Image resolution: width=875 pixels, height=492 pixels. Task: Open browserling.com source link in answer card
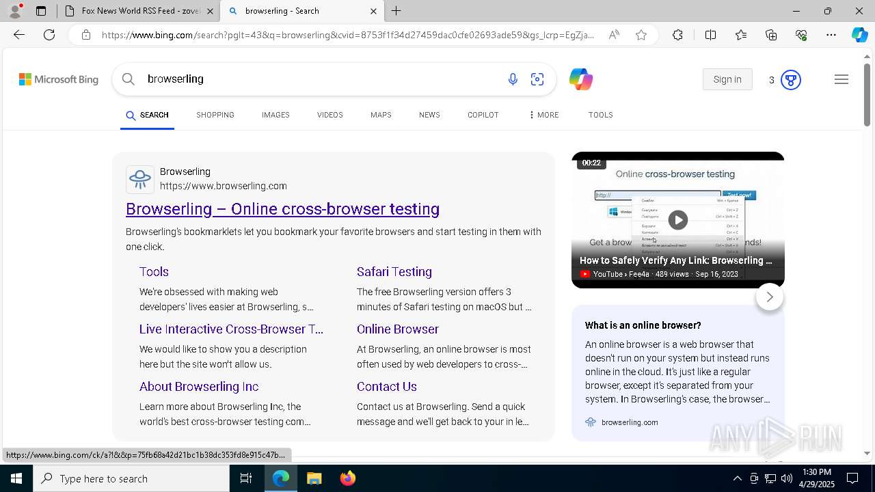click(630, 422)
